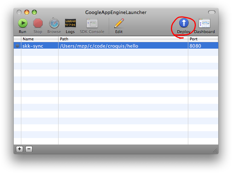Remove application with the minus button
The height and width of the screenshot is (173, 232).
[29, 149]
